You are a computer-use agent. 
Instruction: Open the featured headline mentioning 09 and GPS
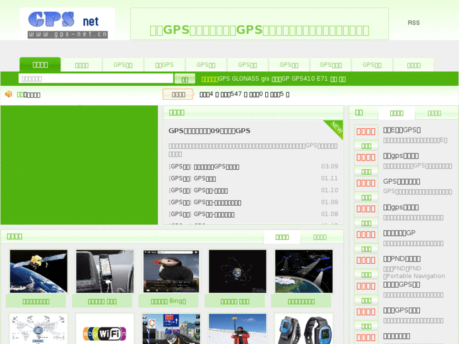pos(210,131)
